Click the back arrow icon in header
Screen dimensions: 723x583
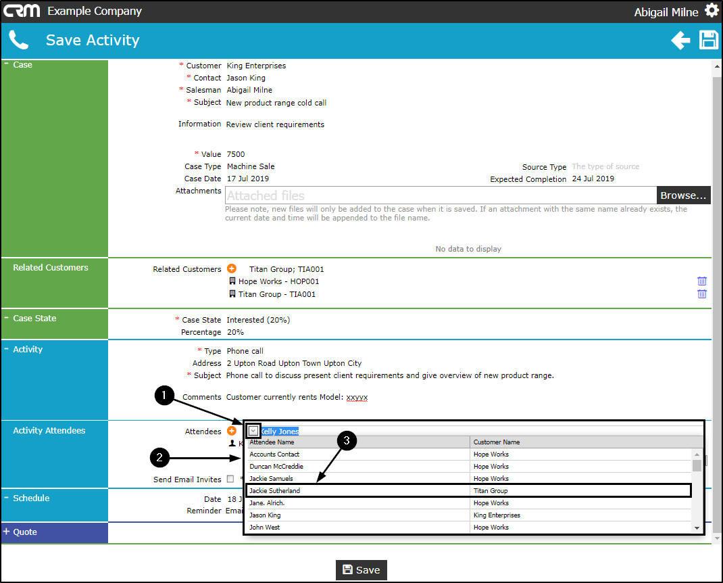click(x=680, y=41)
